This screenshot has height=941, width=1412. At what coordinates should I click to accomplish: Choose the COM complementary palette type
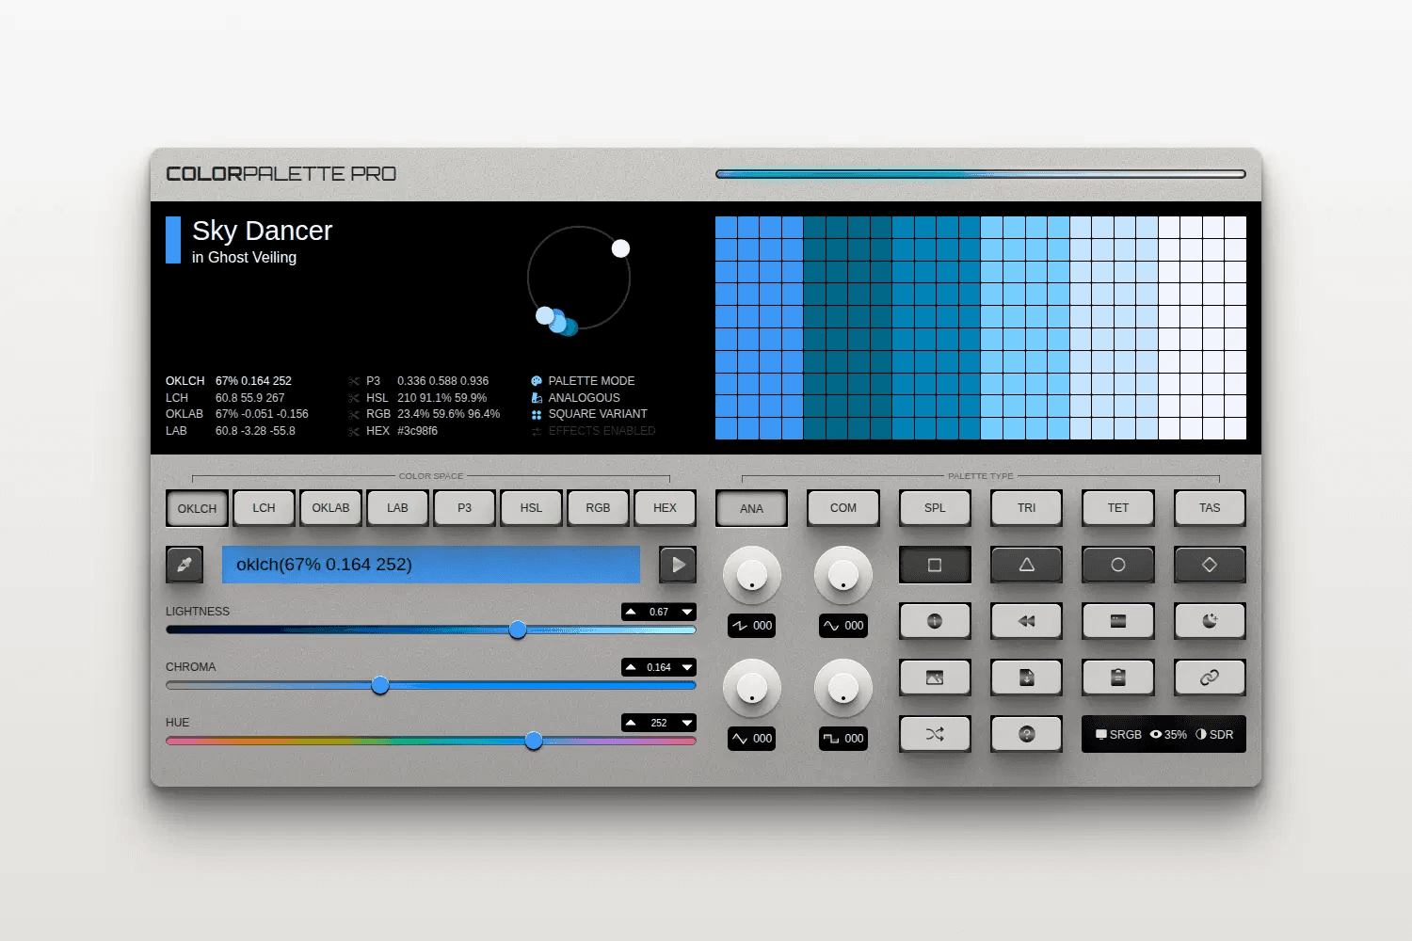(x=843, y=508)
